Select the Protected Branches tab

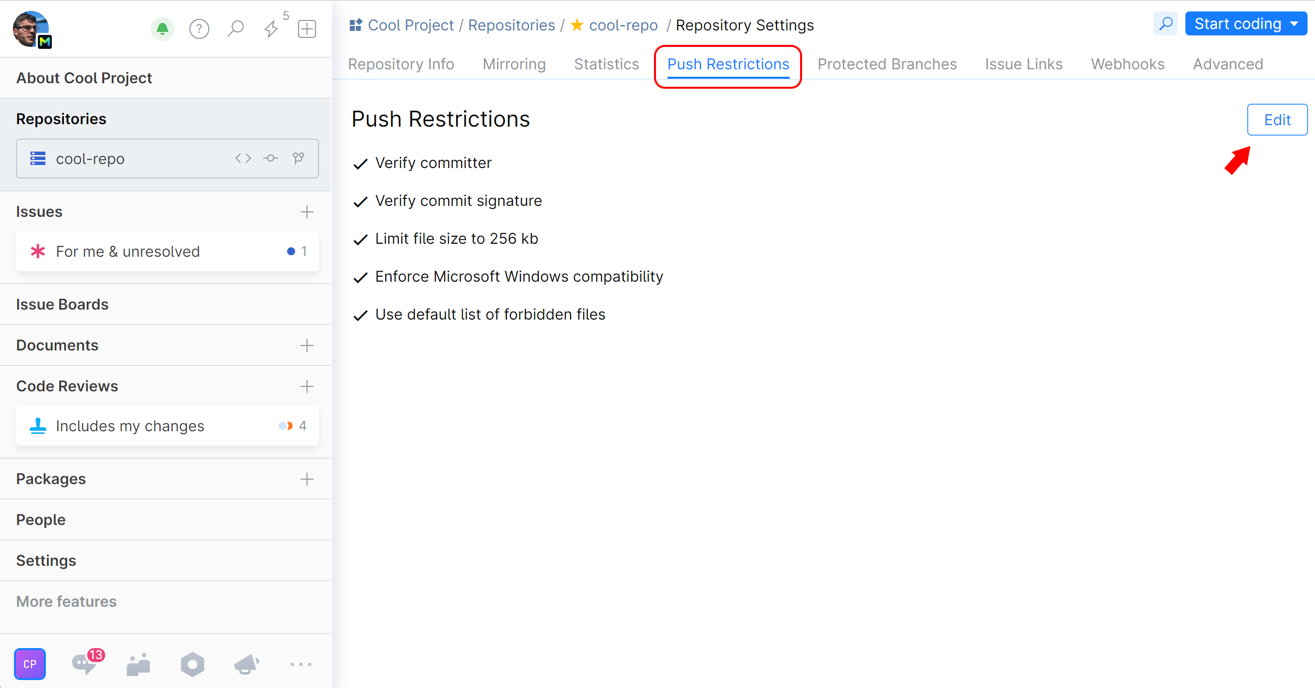pyautogui.click(x=887, y=63)
